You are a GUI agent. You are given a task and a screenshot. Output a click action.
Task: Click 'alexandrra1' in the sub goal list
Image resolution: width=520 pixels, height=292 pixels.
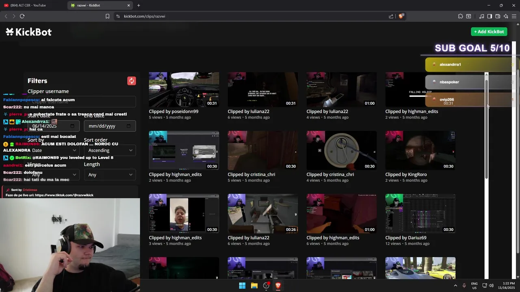pos(450,64)
